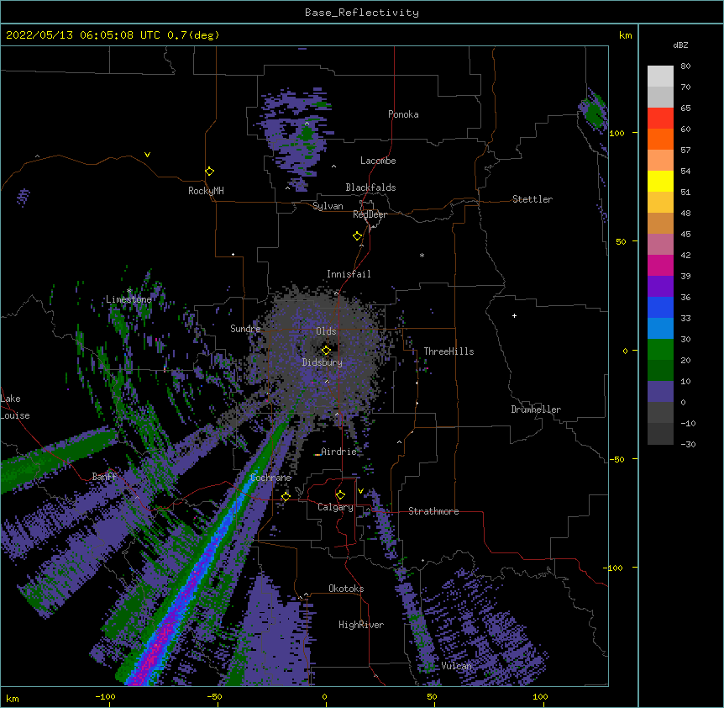Click the Stettler city label
Image resolution: width=724 pixels, height=708 pixels.
533,199
